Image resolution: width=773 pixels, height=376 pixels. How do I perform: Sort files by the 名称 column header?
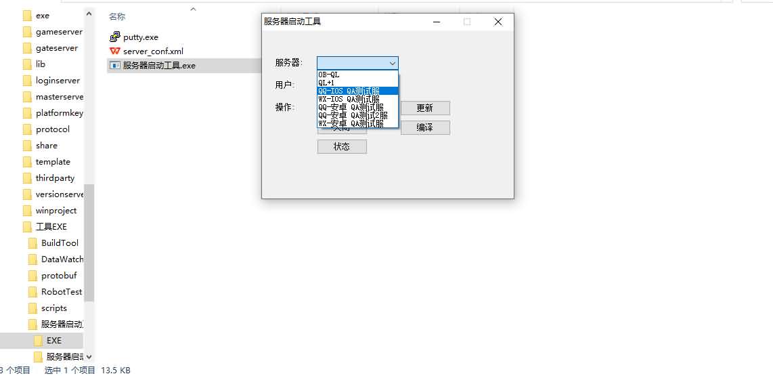point(117,17)
